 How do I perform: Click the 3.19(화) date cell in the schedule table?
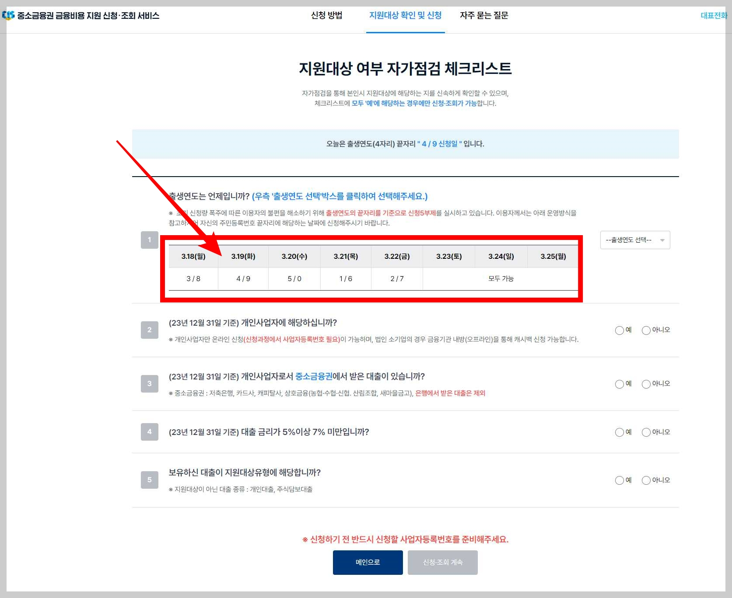tap(243, 257)
